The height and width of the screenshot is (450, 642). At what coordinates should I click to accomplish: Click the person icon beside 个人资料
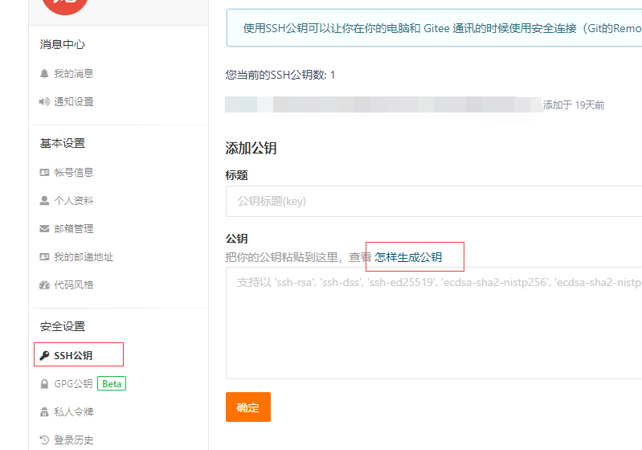click(44, 201)
